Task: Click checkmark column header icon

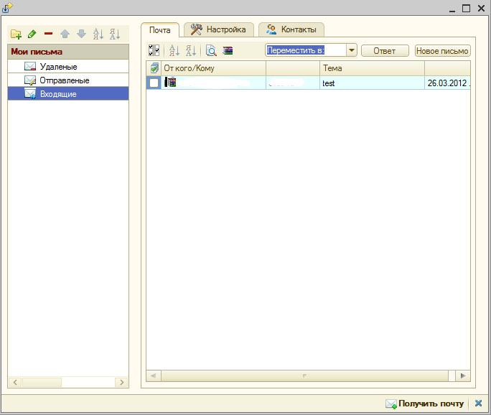Action: (154, 68)
